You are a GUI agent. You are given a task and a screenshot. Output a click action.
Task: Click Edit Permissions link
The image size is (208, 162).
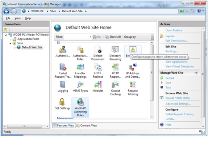(176, 41)
